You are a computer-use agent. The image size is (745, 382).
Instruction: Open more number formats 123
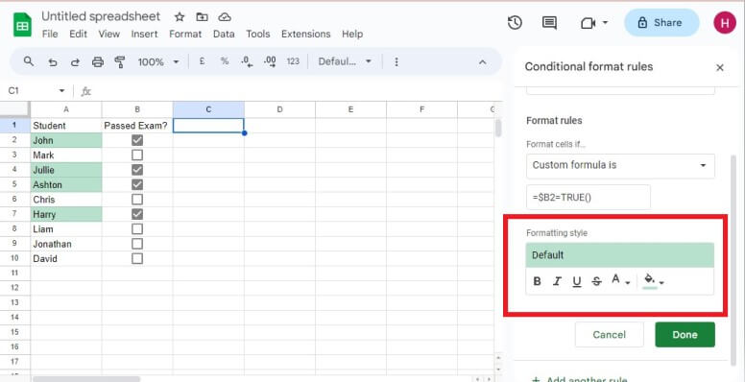point(293,61)
